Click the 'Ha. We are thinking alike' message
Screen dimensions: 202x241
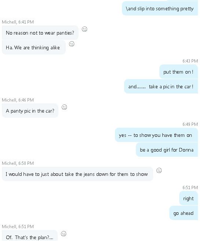pos(33,47)
